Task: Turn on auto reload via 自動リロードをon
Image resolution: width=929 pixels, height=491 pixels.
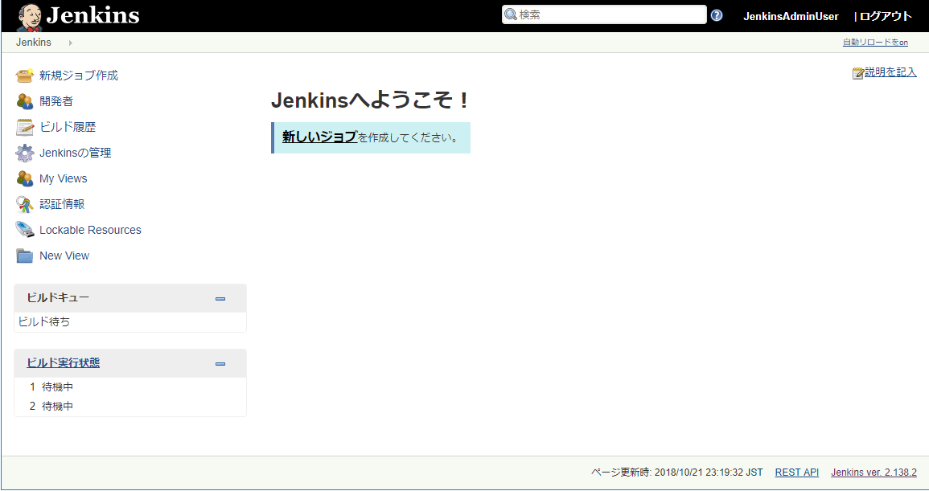Action: click(x=875, y=42)
